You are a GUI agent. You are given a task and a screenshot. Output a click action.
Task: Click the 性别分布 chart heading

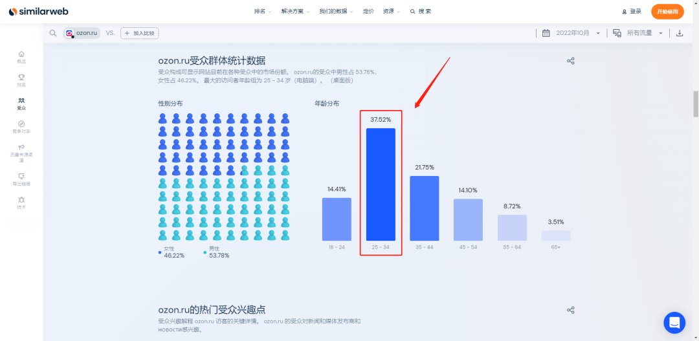170,104
